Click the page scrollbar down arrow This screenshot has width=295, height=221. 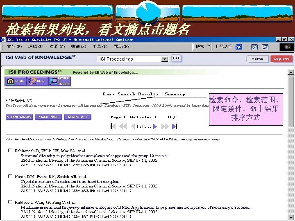tap(291, 217)
